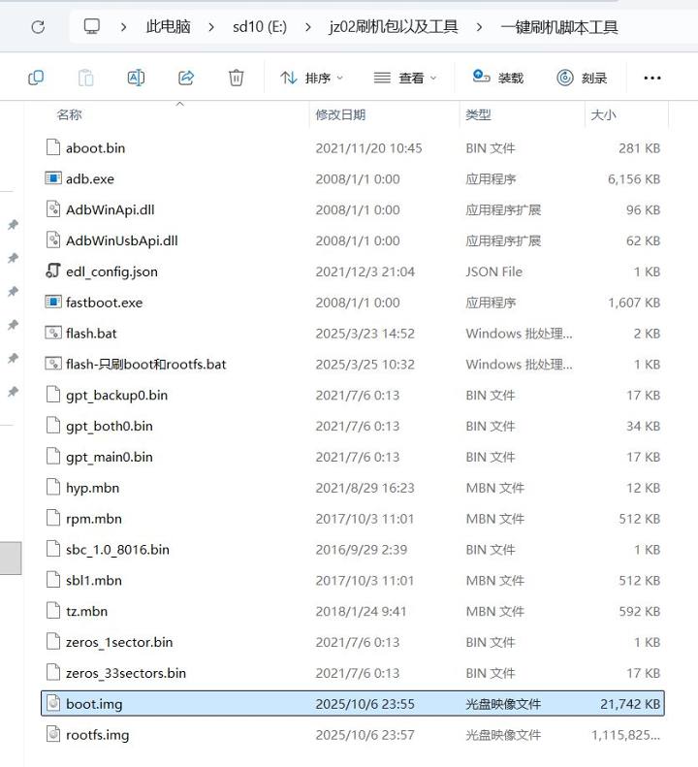
Task: Go to 此电脑 in the breadcrumb
Action: point(168,27)
